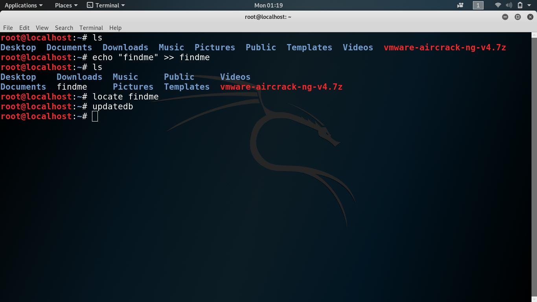Click "Music" in the second ls output

(125, 77)
